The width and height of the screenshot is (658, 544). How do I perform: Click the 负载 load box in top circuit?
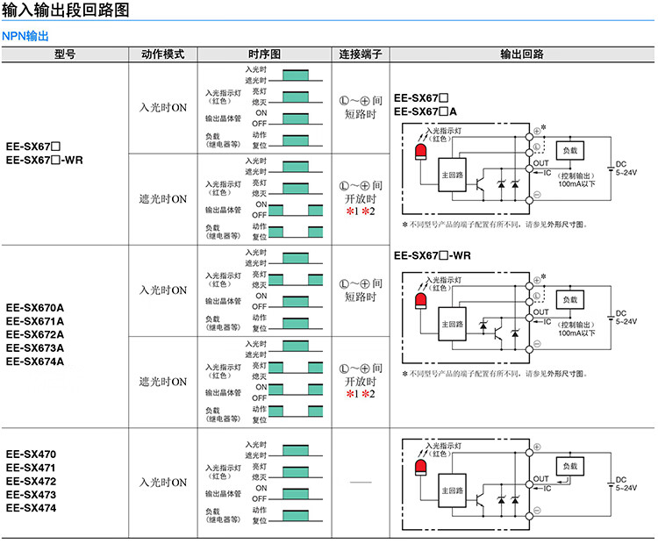click(x=570, y=150)
